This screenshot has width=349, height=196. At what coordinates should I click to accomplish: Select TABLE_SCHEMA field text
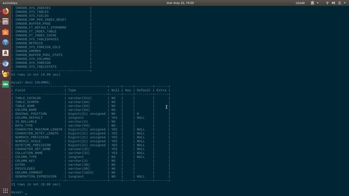point(27,102)
